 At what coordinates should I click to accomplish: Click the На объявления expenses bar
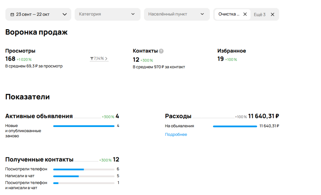(x=235, y=126)
